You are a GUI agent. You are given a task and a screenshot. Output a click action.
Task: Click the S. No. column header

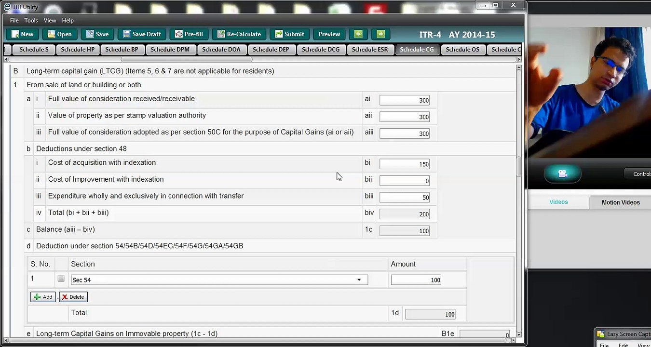[x=41, y=264]
